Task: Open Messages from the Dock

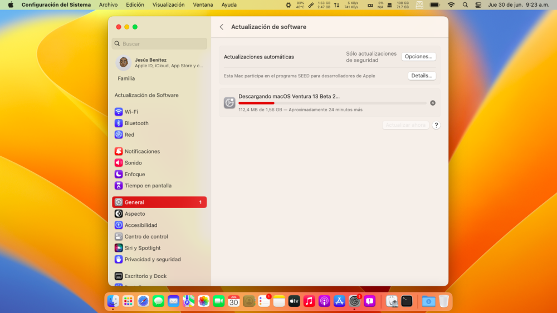Action: tap(158, 301)
